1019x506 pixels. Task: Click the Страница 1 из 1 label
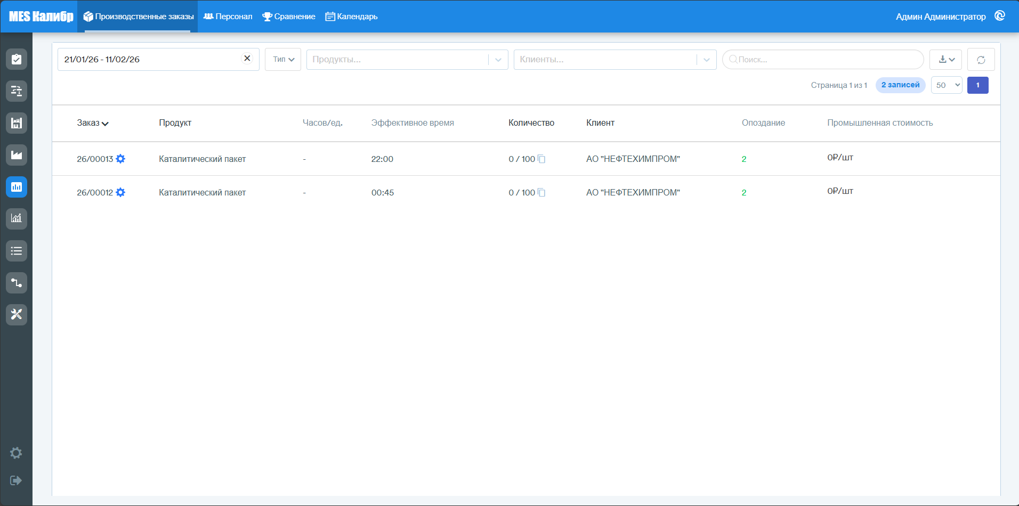pos(839,85)
